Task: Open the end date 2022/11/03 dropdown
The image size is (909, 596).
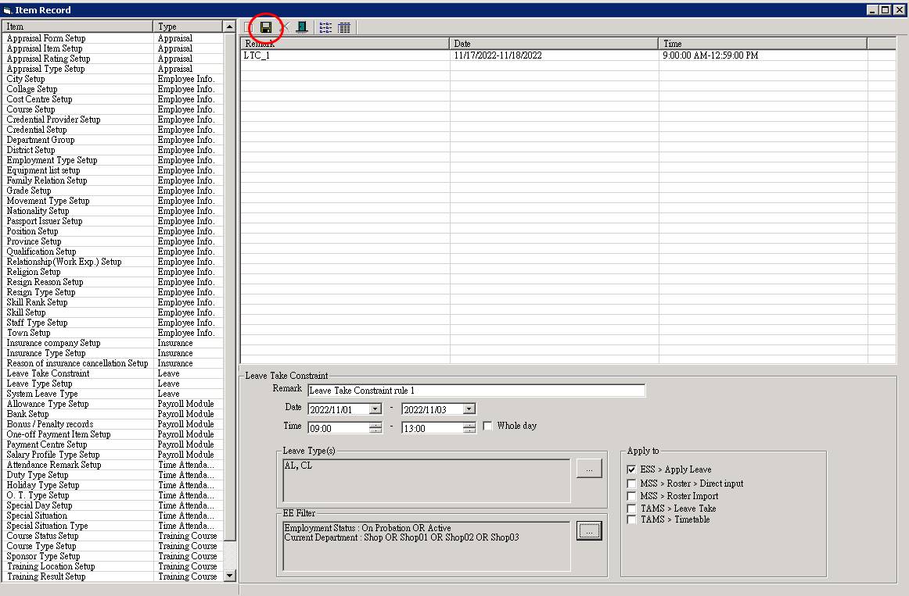Action: 470,409
